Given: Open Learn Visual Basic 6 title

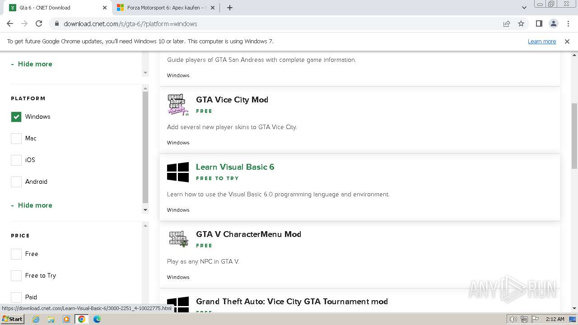Looking at the screenshot, I should click(x=235, y=167).
